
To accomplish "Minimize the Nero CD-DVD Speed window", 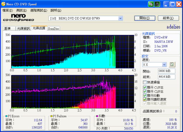I will [166, 4].
